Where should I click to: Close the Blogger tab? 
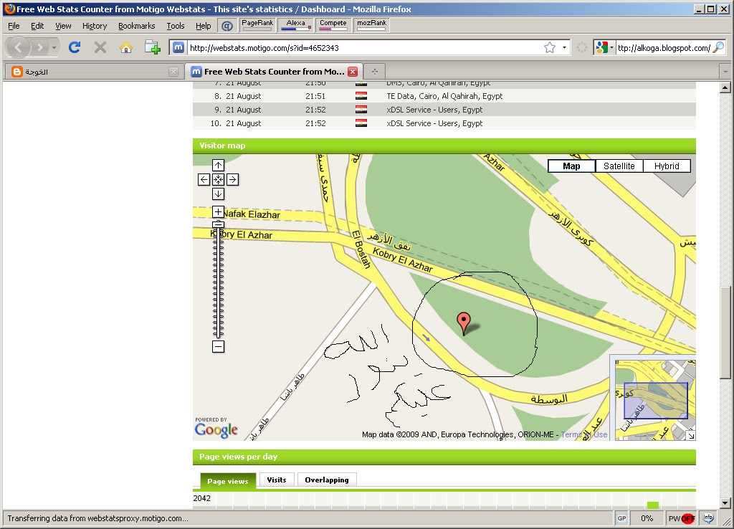coord(173,72)
